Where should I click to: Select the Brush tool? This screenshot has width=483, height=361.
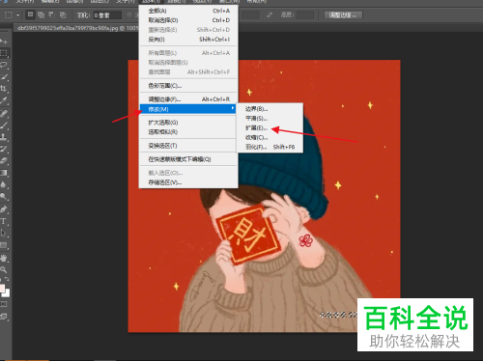pyautogui.click(x=4, y=125)
